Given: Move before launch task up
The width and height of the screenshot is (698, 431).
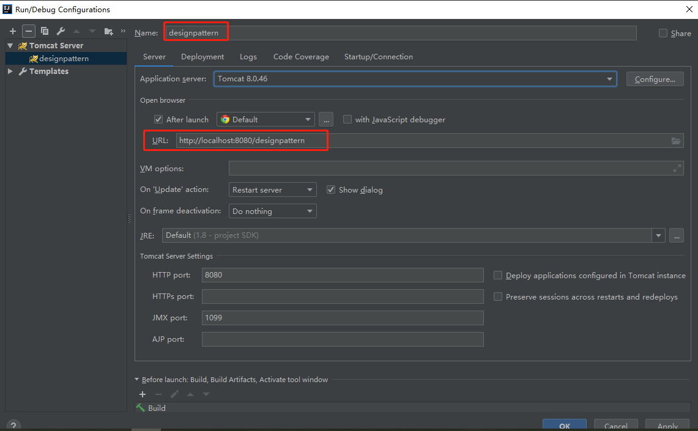Looking at the screenshot, I should tap(190, 394).
